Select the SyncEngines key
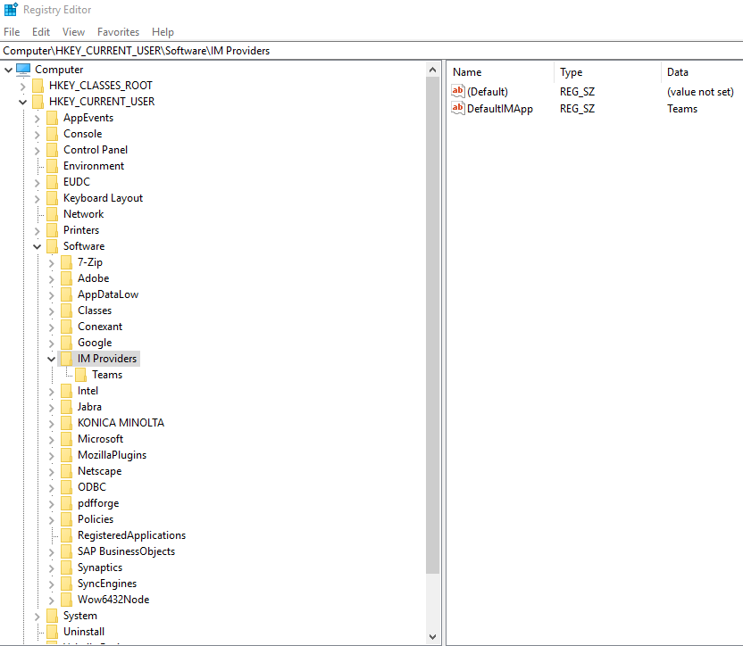The image size is (743, 646). 107,584
